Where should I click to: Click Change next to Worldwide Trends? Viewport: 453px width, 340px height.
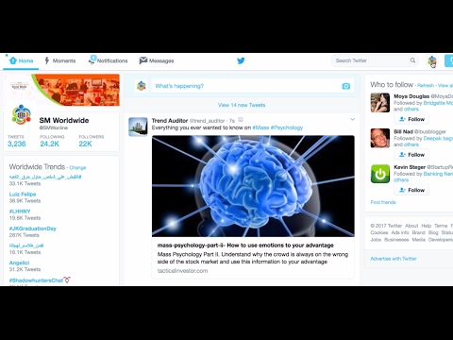[77, 168]
